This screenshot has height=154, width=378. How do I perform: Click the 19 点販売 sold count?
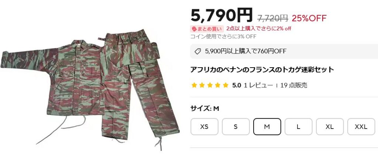pos(293,85)
